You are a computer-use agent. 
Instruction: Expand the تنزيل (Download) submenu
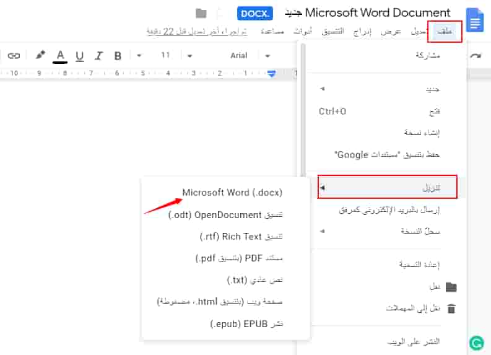pyautogui.click(x=388, y=187)
